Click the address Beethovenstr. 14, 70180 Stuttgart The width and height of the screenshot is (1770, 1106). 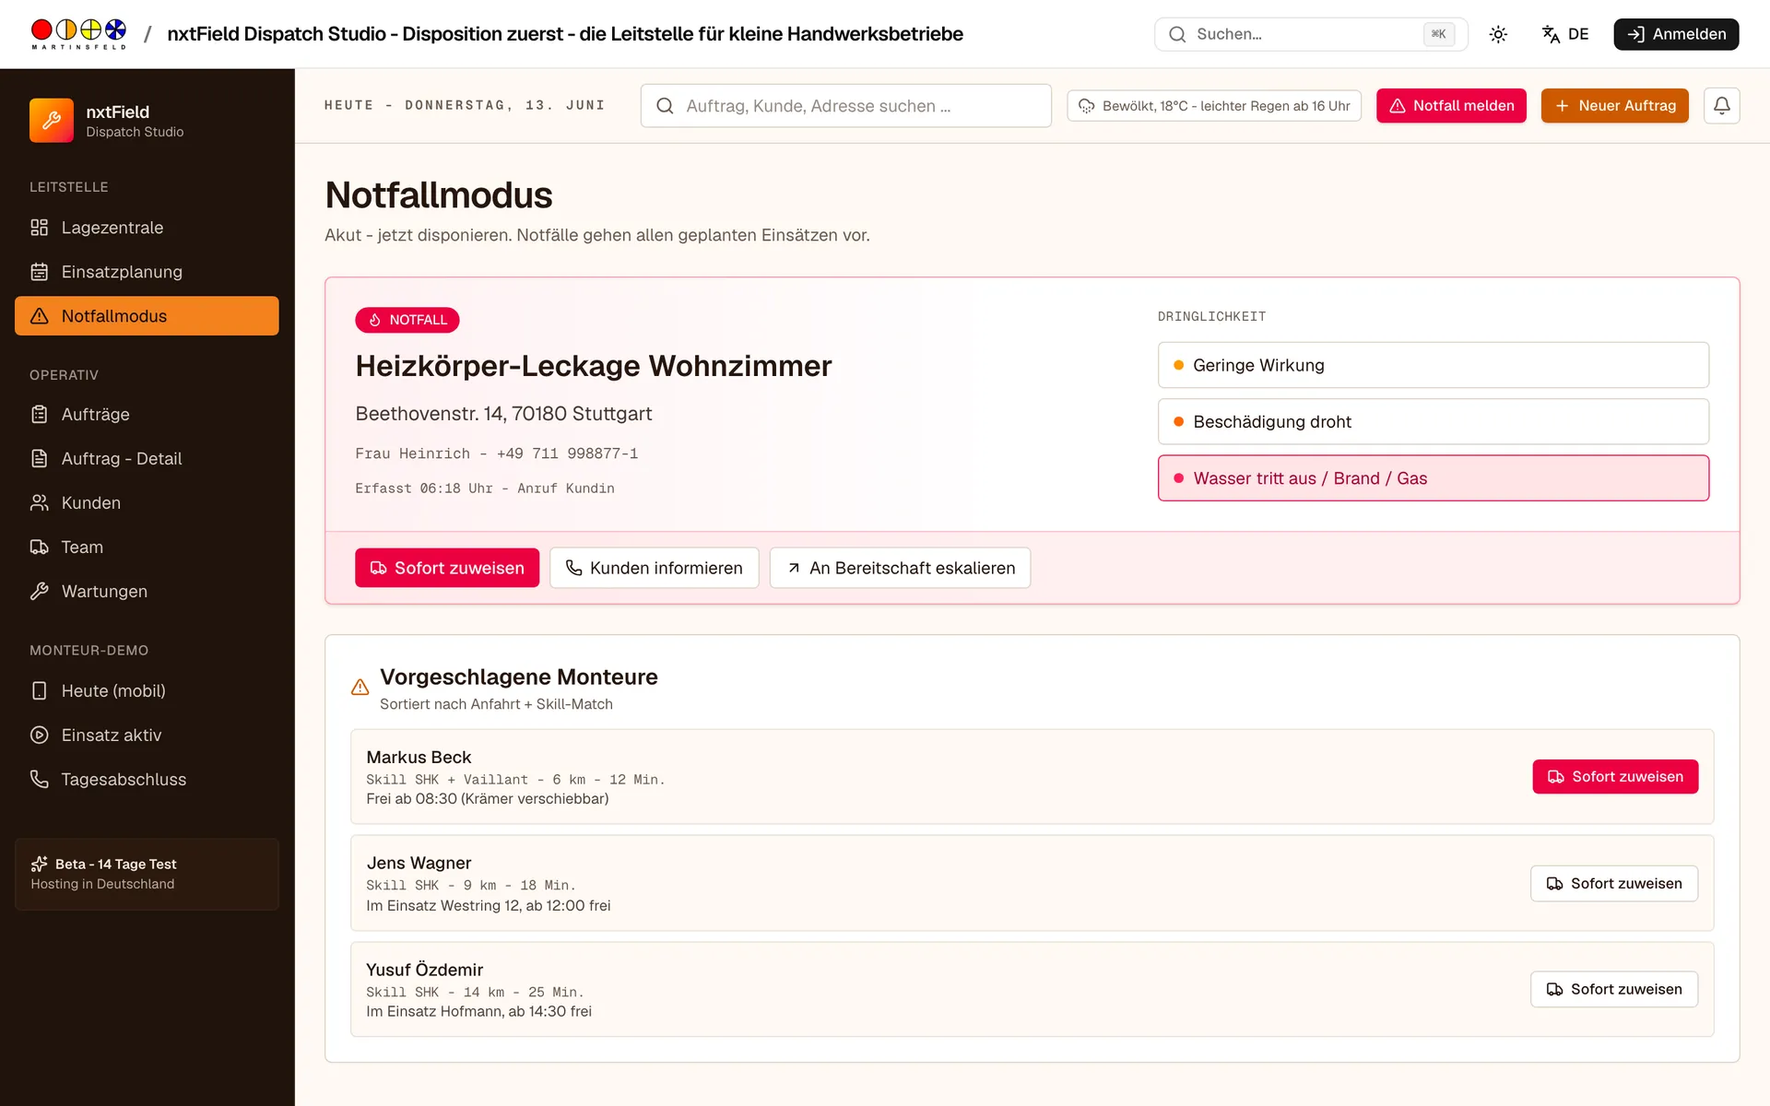pos(503,414)
